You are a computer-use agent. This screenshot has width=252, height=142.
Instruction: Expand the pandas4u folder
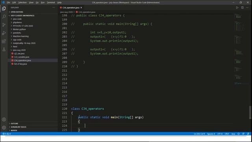click(33, 33)
